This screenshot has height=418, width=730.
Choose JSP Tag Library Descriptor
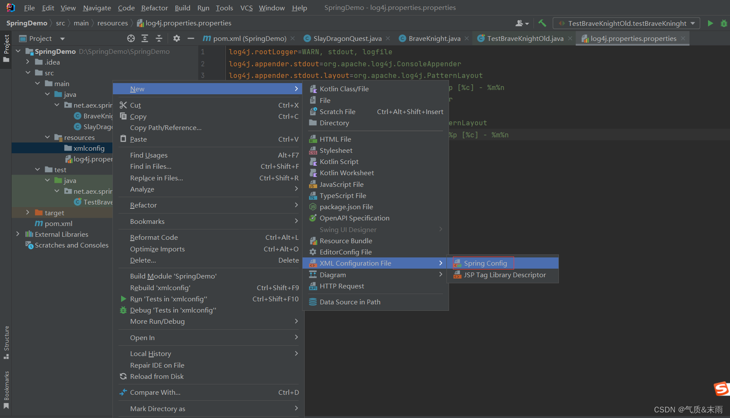tap(503, 275)
